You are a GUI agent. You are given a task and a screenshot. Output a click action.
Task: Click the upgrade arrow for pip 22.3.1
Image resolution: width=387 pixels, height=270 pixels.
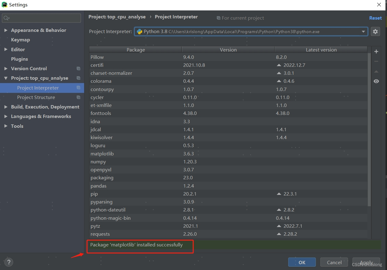pyautogui.click(x=279, y=194)
